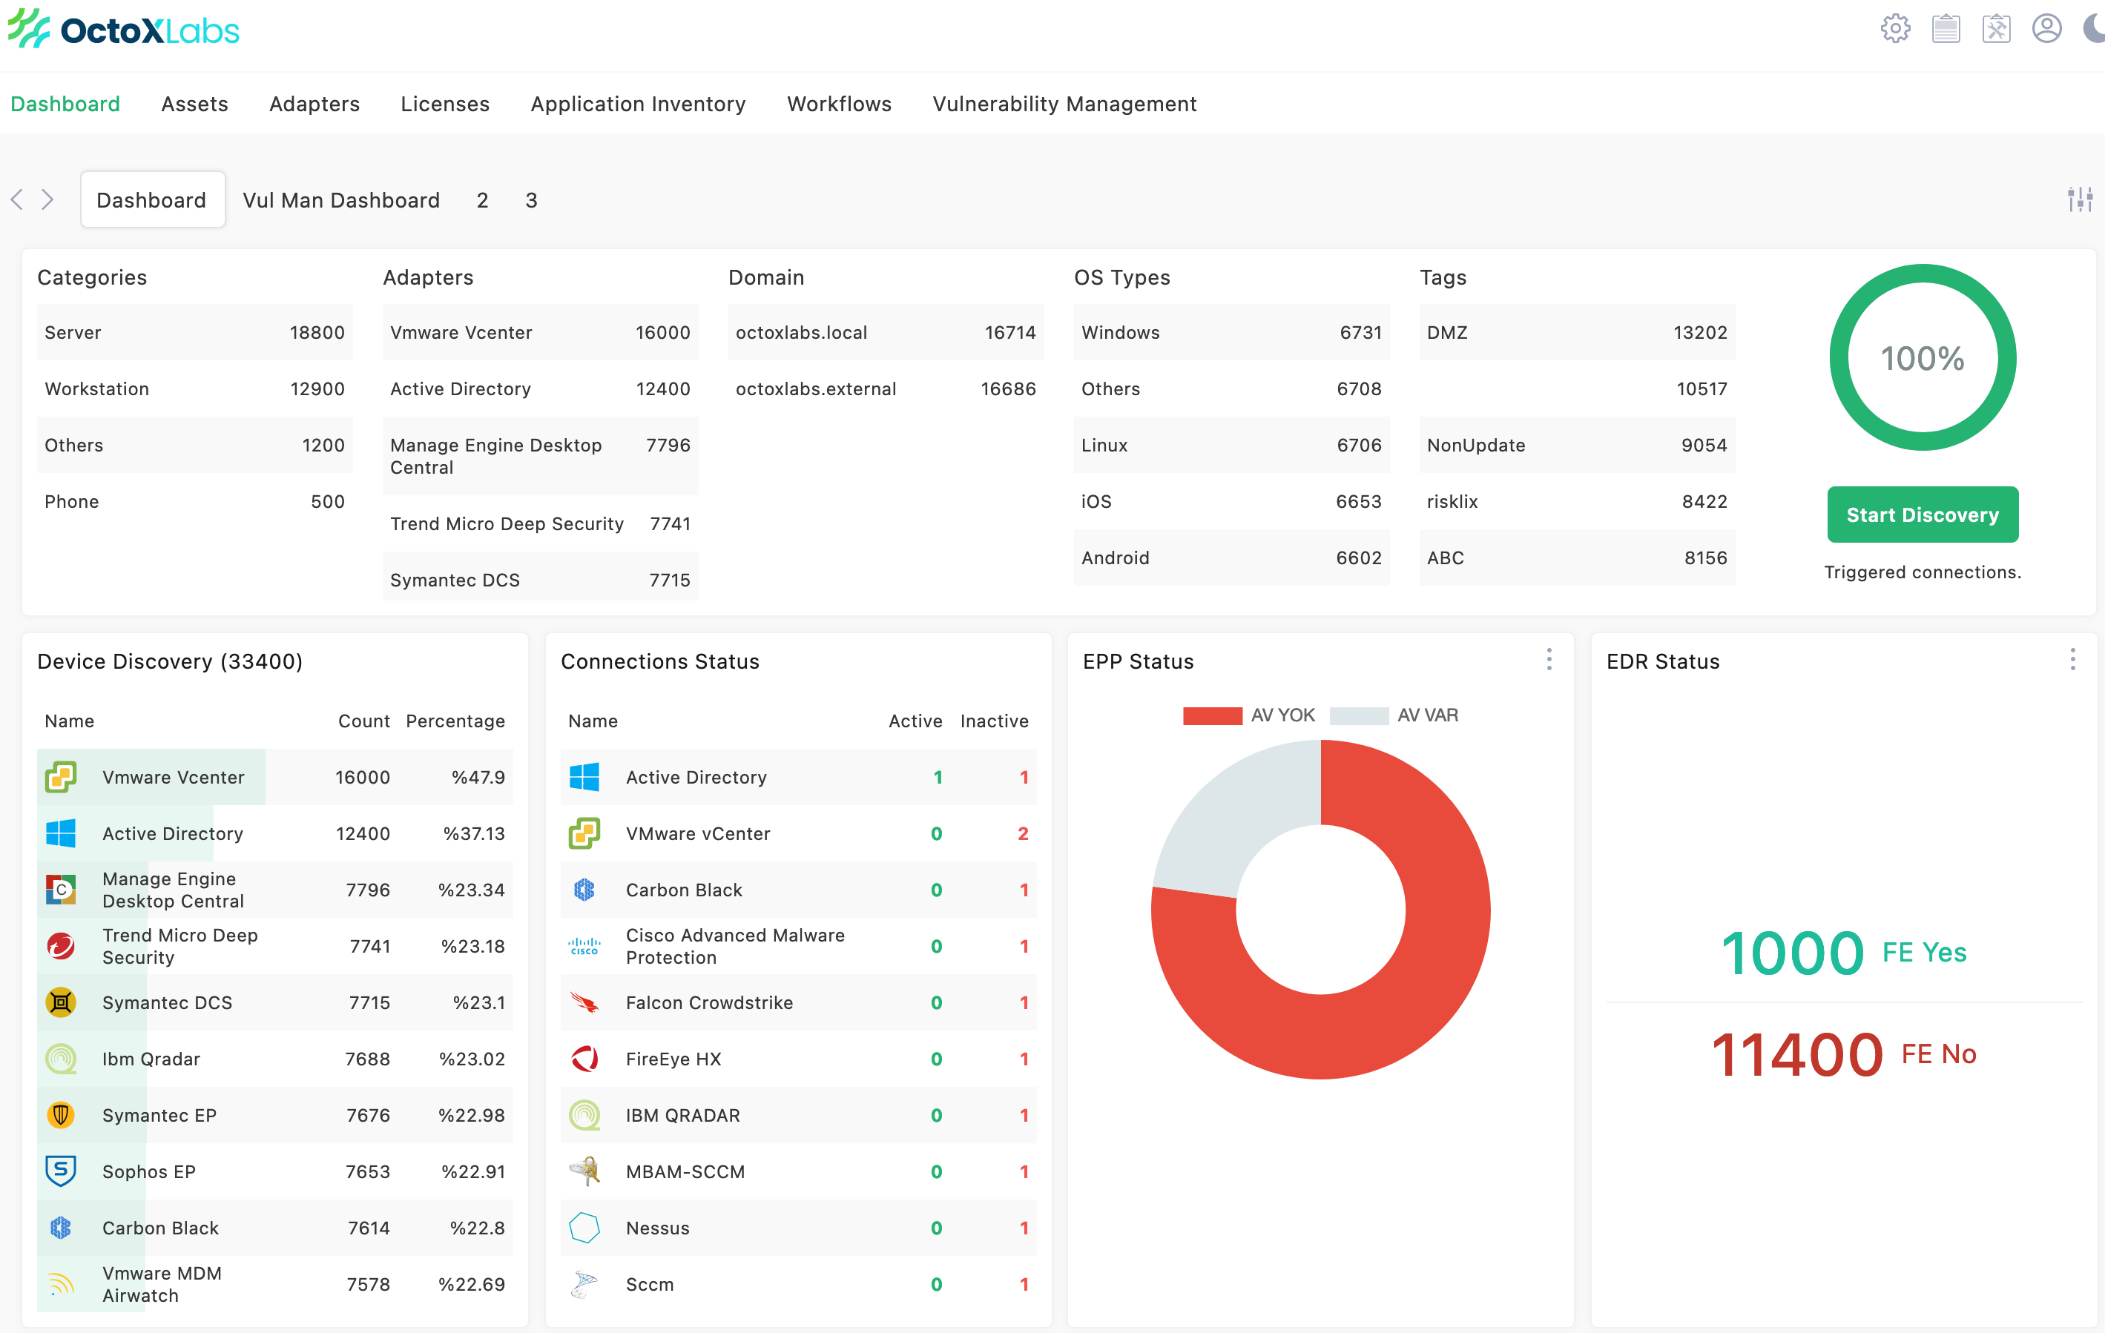Click MBAM-SCCM icon
The image size is (2105, 1333).
pyautogui.click(x=584, y=1171)
